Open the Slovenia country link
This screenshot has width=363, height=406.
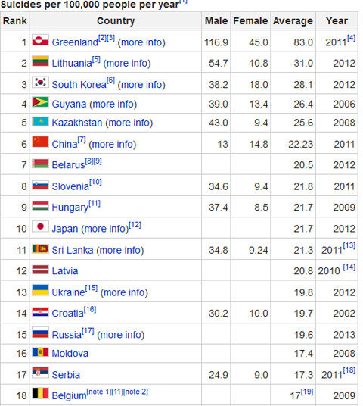tap(70, 186)
